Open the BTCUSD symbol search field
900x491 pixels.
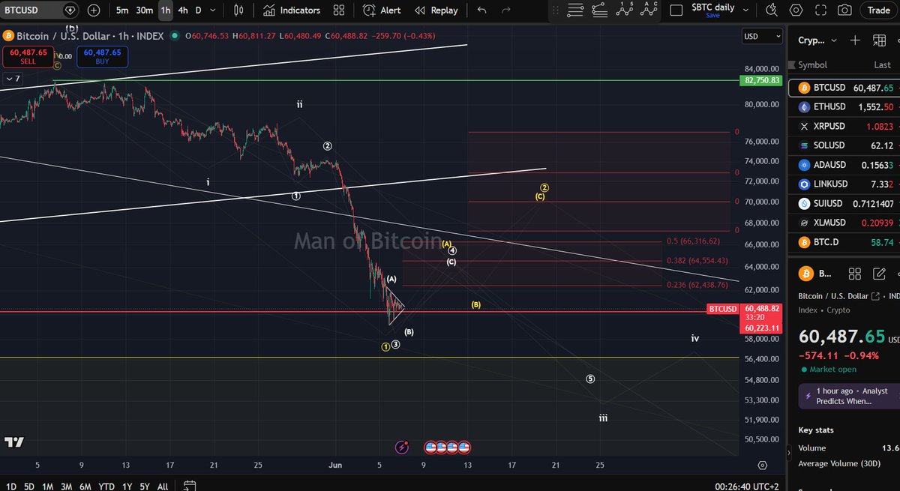[x=40, y=10]
